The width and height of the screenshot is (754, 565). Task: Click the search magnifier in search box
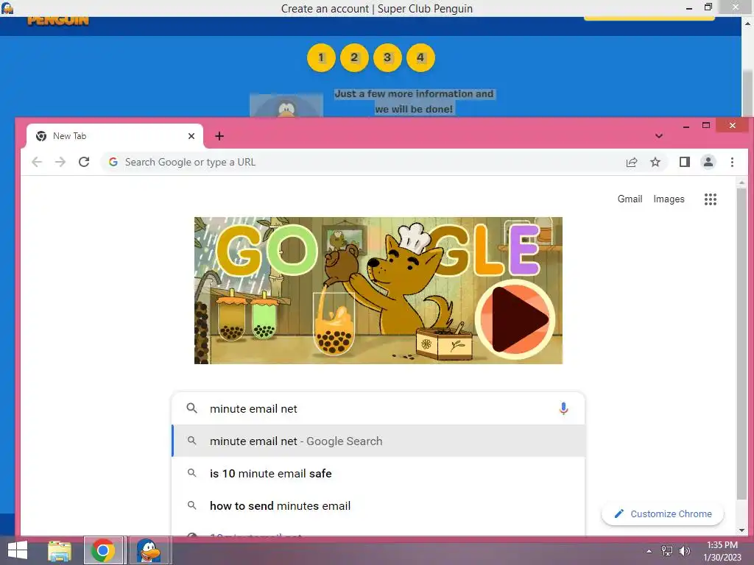[192, 408]
